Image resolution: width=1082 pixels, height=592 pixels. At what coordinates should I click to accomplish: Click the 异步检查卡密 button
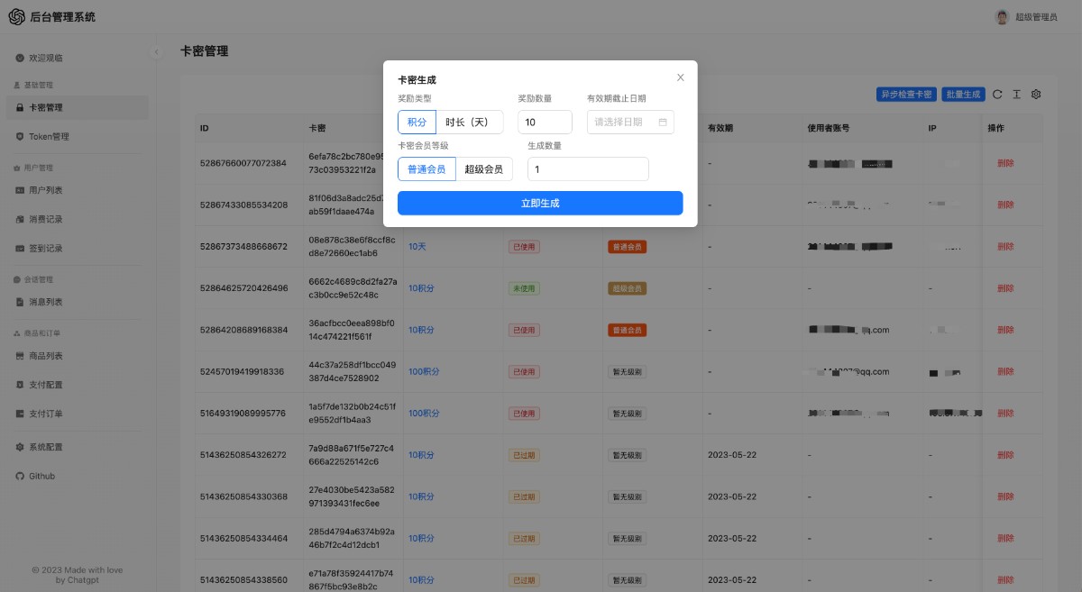coord(905,94)
